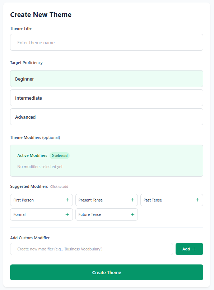The image size is (214, 290).
Task: Click plus icon on Present Tense modifier
Action: [132, 200]
